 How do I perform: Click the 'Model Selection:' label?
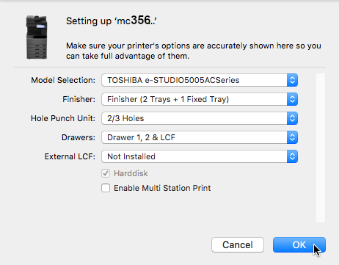pos(63,80)
